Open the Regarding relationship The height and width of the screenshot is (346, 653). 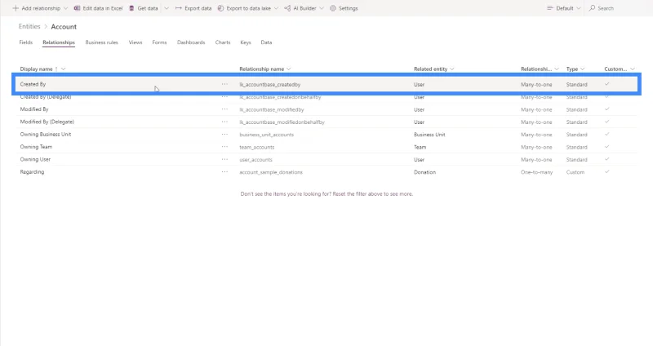(32, 171)
